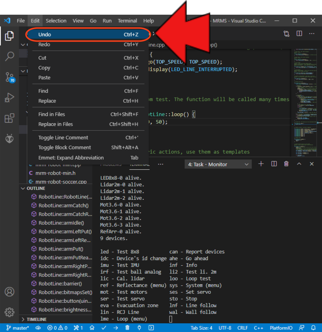
Task: Open the Source Control view icon
Action: coord(9,77)
